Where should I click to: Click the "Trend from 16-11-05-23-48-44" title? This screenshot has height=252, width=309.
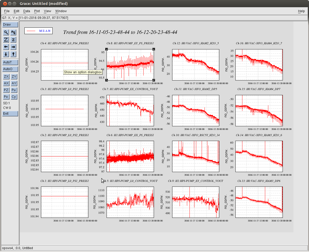[120, 32]
